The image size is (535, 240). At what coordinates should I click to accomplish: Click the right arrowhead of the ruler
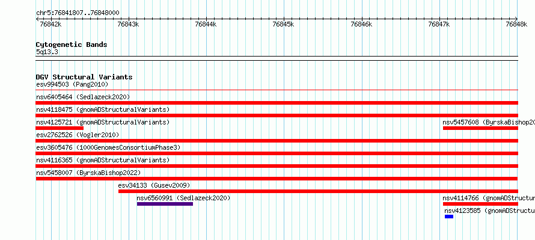[x=516, y=19]
